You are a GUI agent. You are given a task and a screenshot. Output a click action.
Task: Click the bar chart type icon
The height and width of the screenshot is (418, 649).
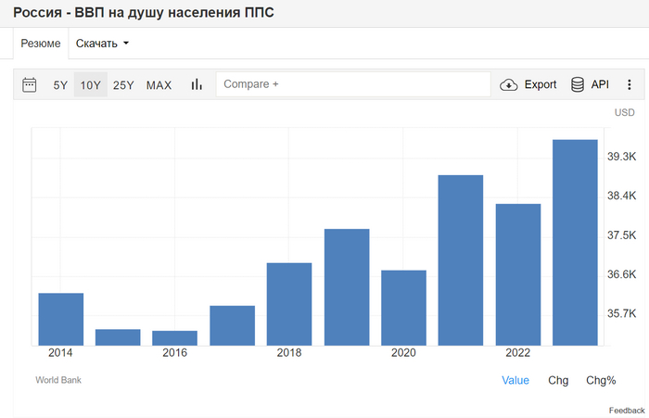[197, 84]
